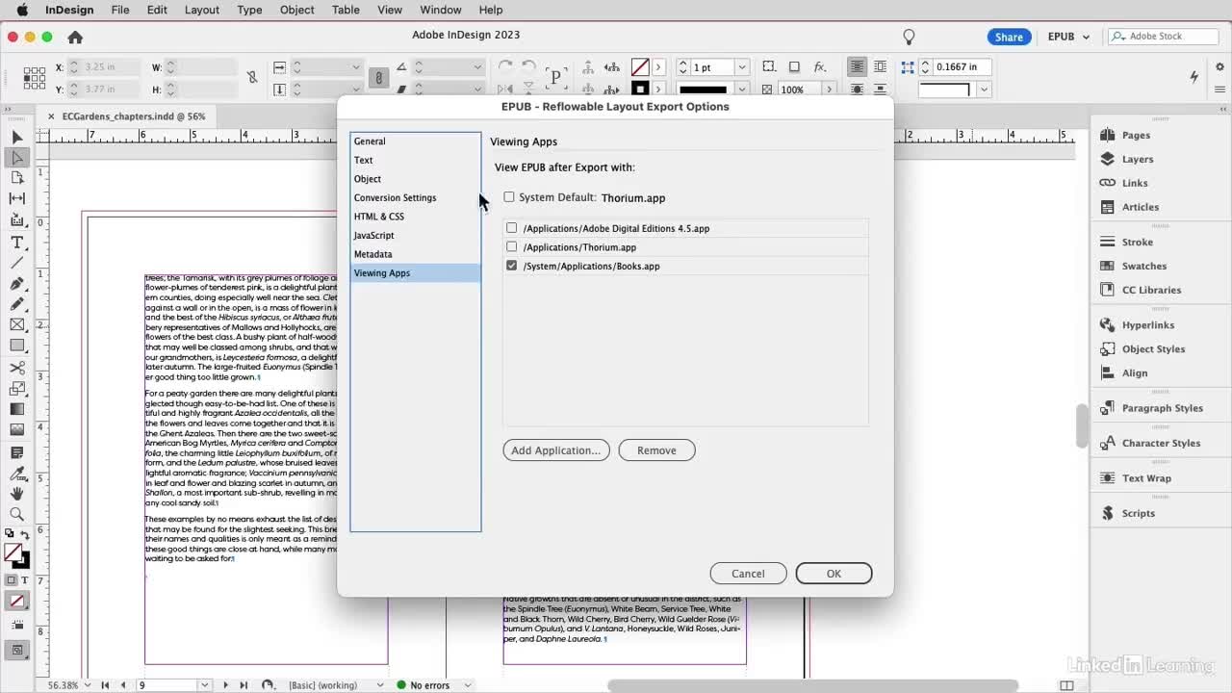Select the Gap tool
Viewport: 1232px width, 693px height.
16,198
